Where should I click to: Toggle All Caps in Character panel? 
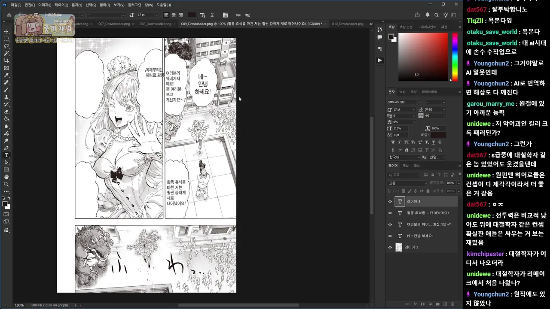pos(406,142)
